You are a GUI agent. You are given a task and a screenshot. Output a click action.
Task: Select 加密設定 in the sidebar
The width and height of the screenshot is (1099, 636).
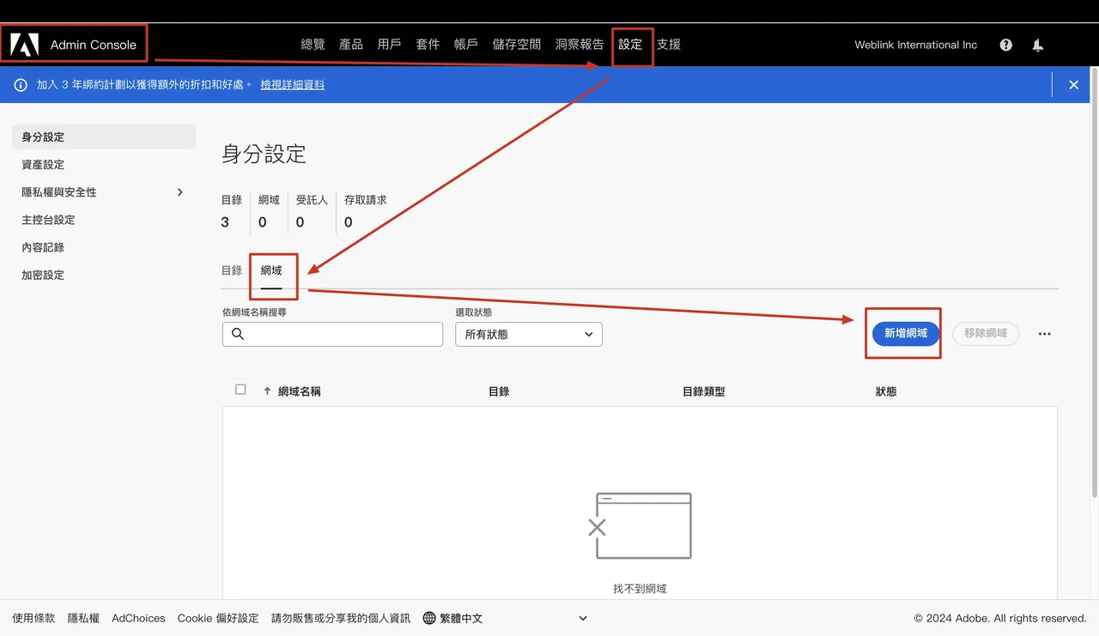pos(104,275)
